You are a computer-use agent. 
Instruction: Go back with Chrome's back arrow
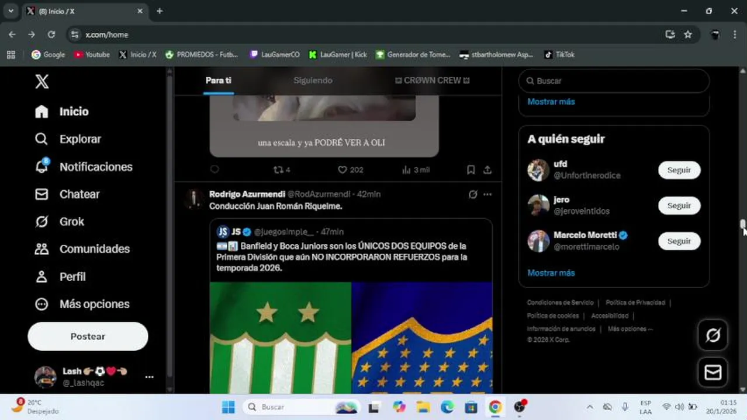12,34
